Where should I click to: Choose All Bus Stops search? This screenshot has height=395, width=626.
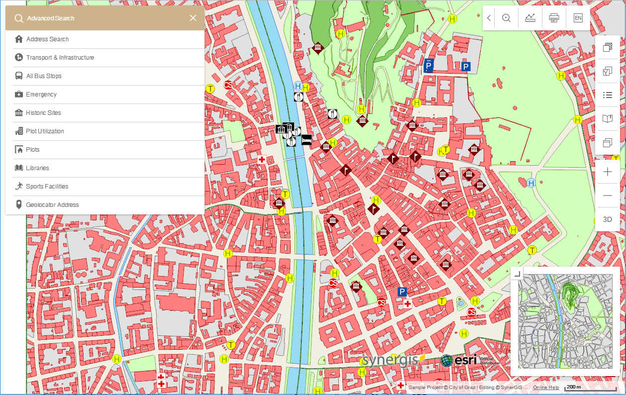(x=105, y=76)
